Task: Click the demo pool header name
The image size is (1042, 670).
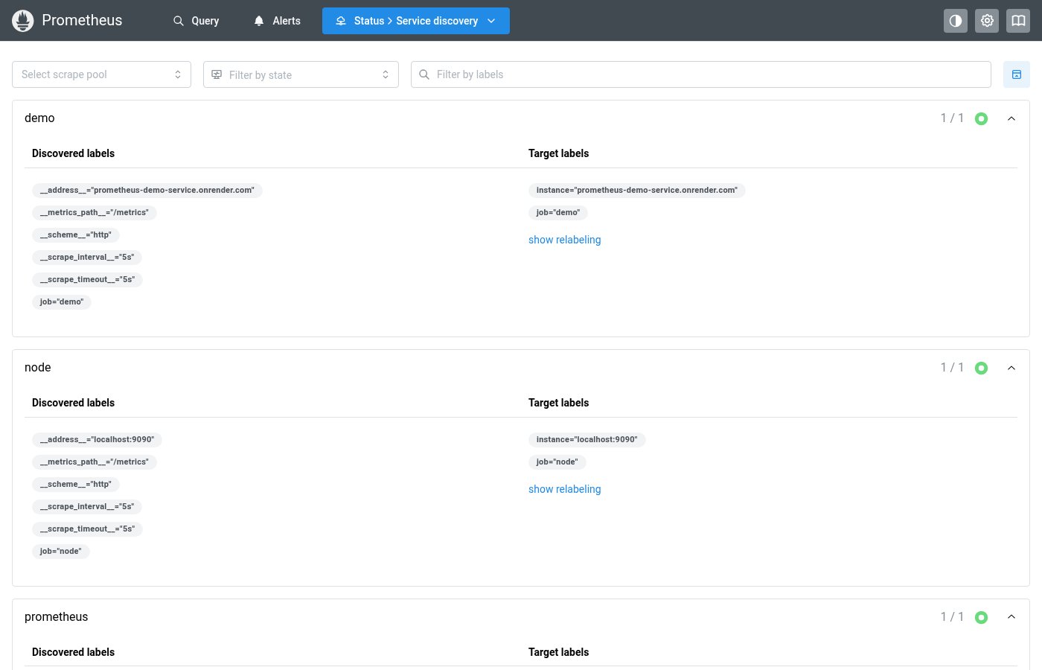Action: pyautogui.click(x=39, y=118)
